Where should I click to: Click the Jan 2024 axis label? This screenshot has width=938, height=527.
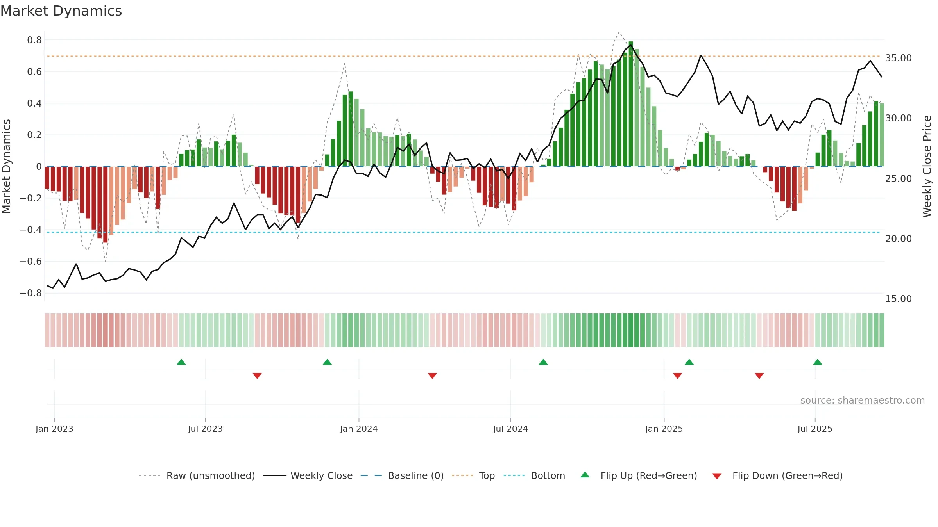tap(359, 429)
